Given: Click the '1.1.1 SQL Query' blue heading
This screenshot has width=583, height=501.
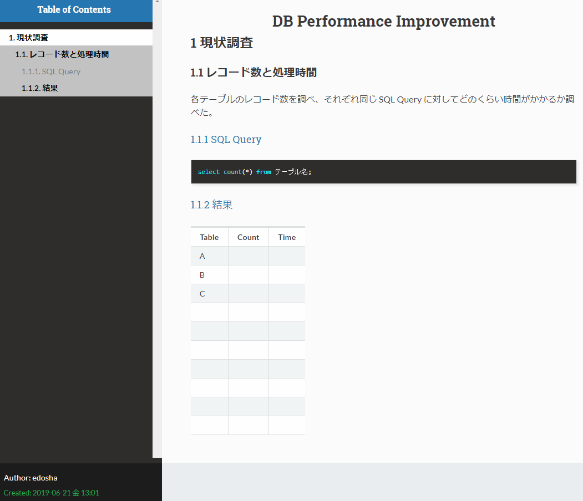Looking at the screenshot, I should (226, 139).
